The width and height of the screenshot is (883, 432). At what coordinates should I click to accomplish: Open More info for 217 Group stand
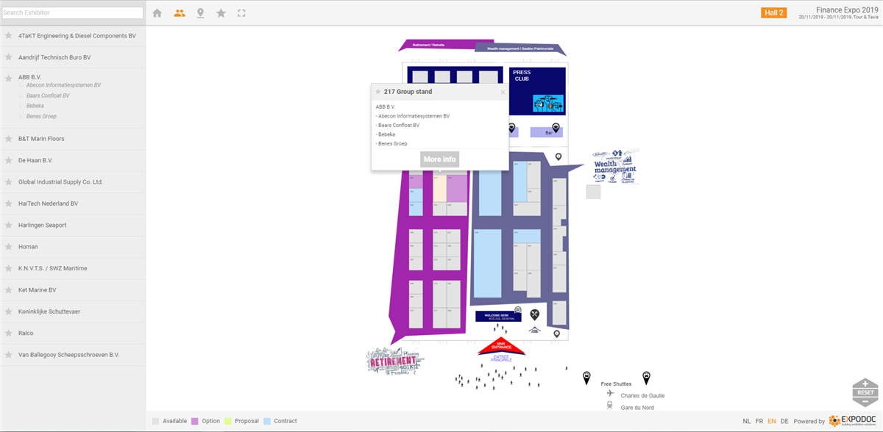point(439,159)
